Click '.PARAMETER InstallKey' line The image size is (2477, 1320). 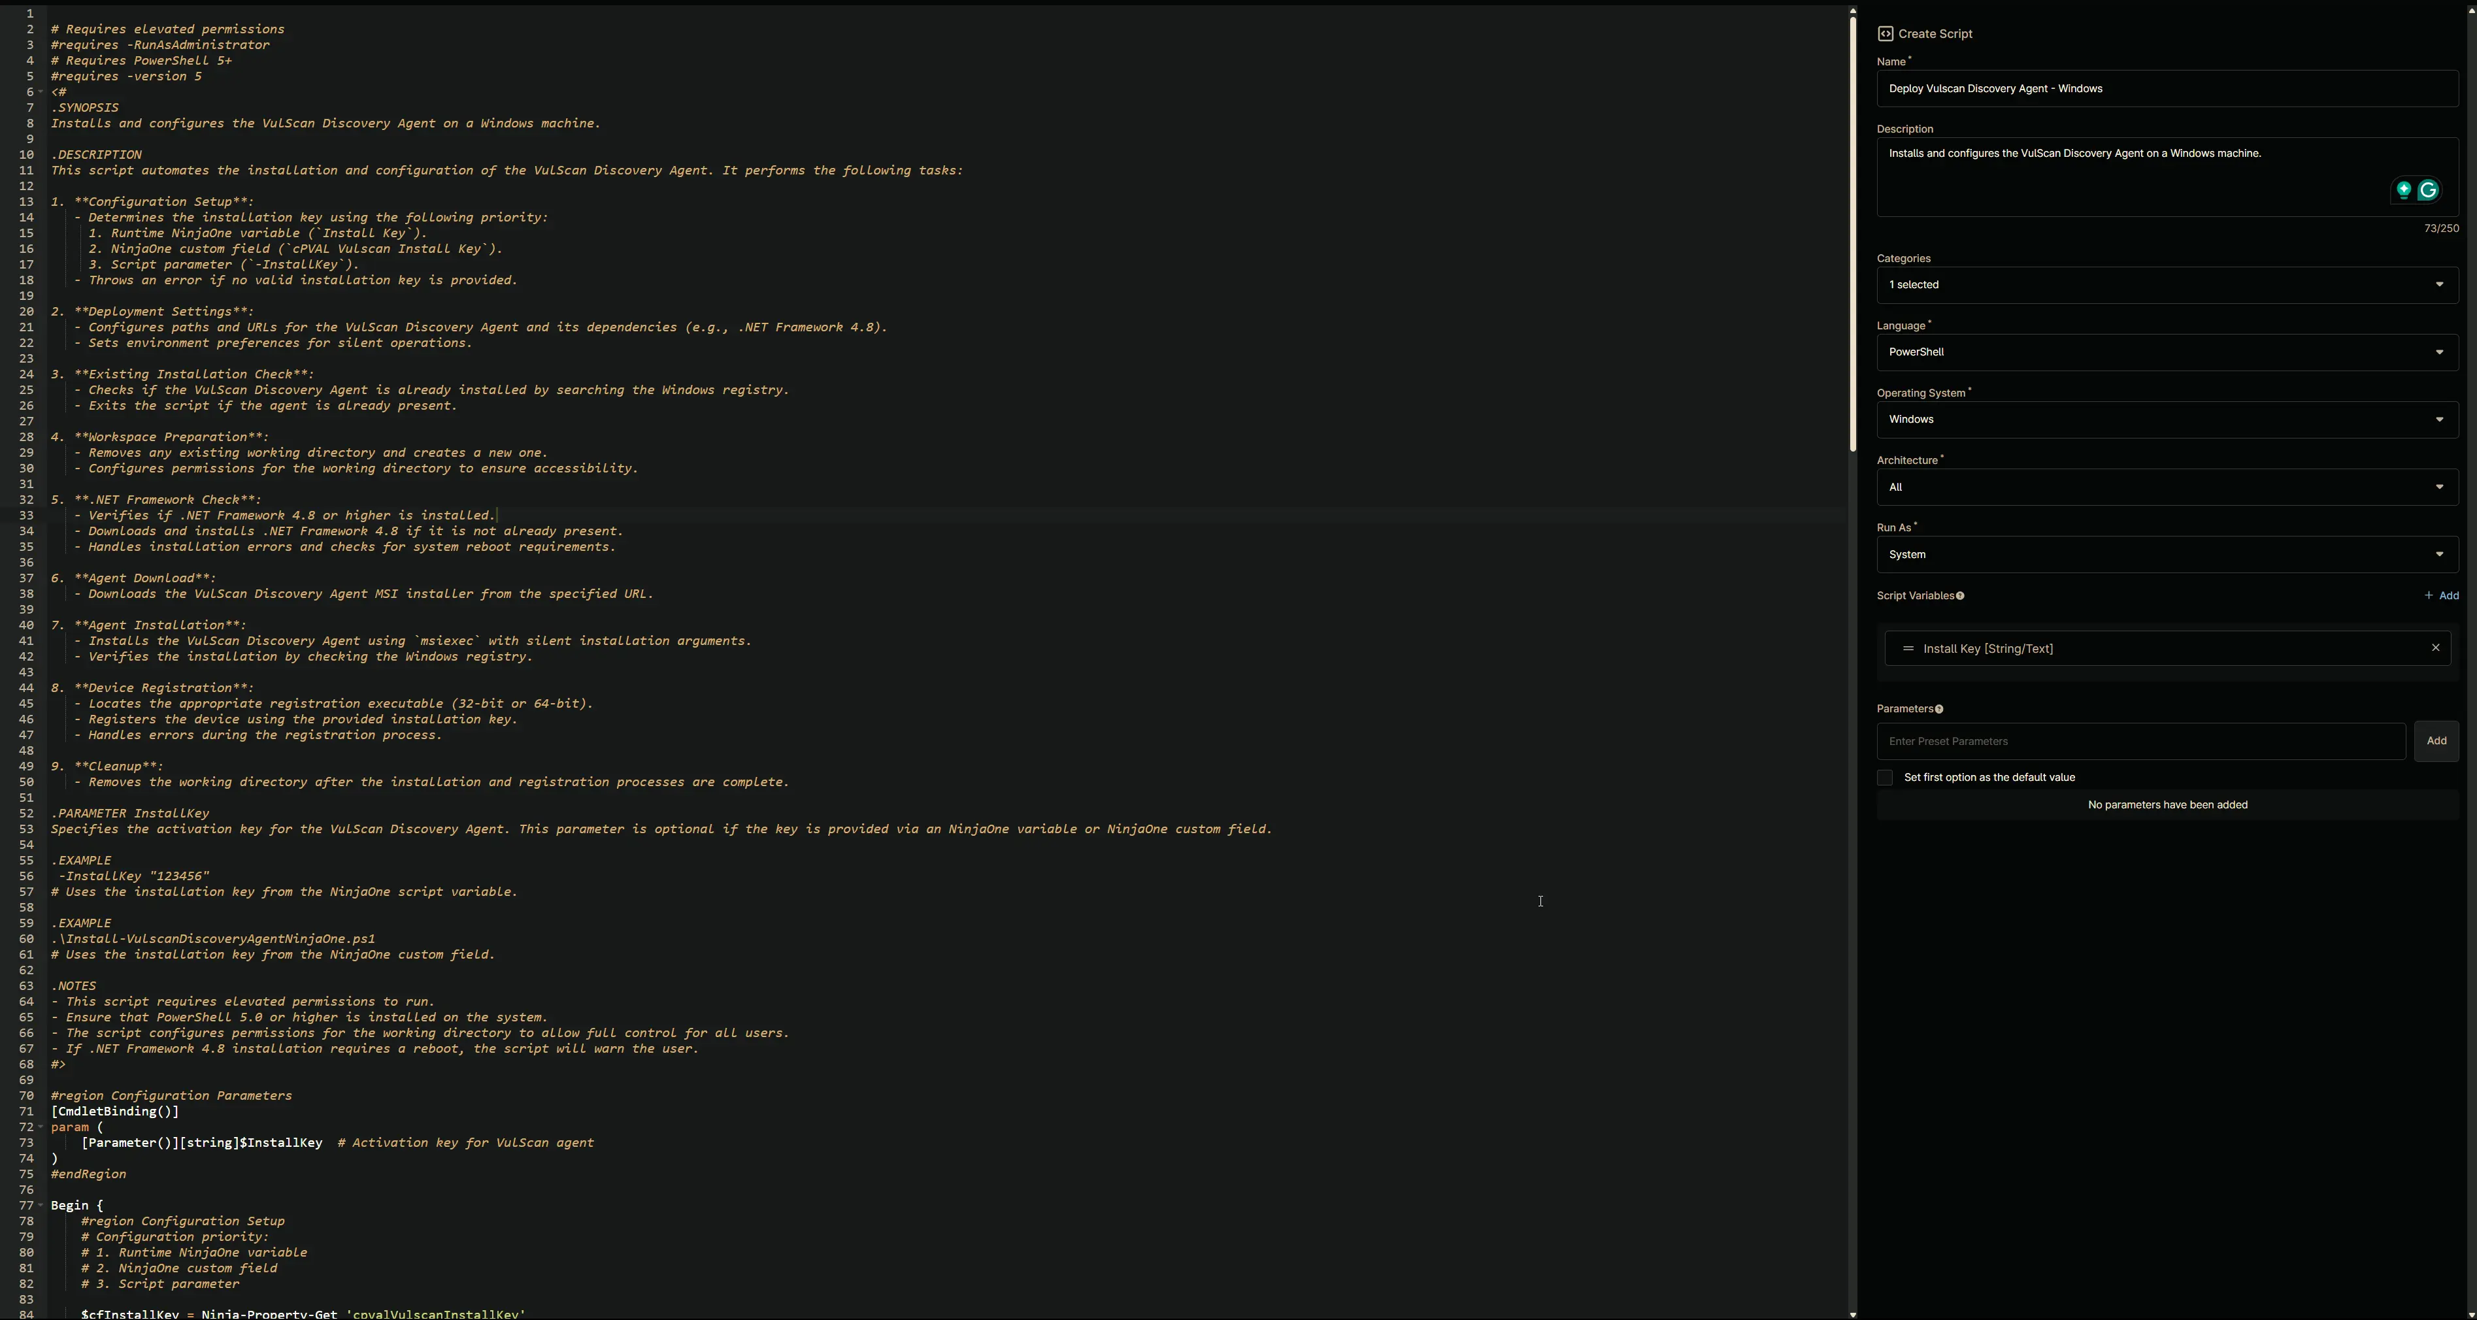pos(130,814)
